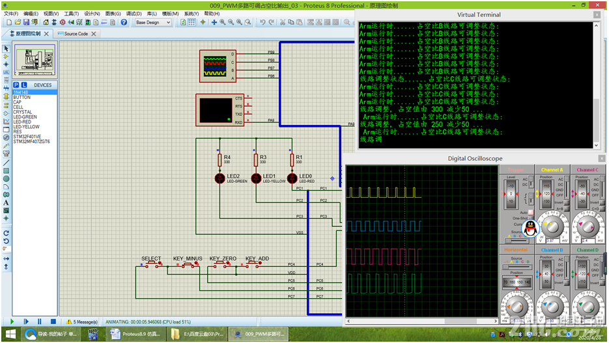Image resolution: width=609 pixels, height=343 pixels.
Task: Click the Open Project folder icon
Action: click(x=18, y=23)
